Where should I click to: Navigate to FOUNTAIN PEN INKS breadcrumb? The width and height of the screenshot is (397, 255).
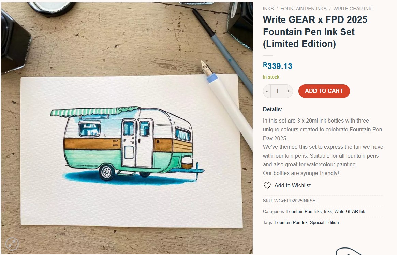tap(303, 9)
